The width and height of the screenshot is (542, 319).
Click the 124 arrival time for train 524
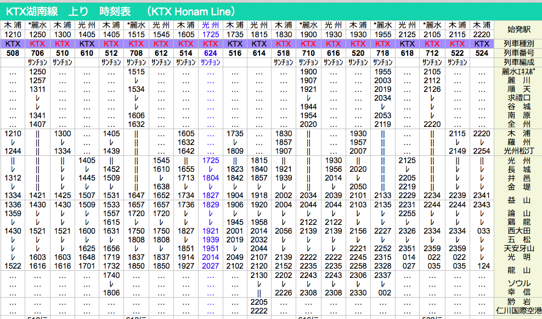coord(484,266)
